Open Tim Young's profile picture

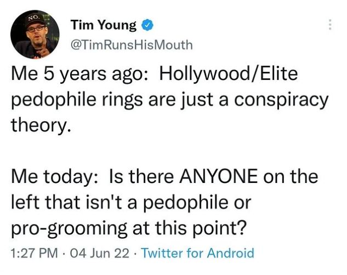tap(35, 34)
